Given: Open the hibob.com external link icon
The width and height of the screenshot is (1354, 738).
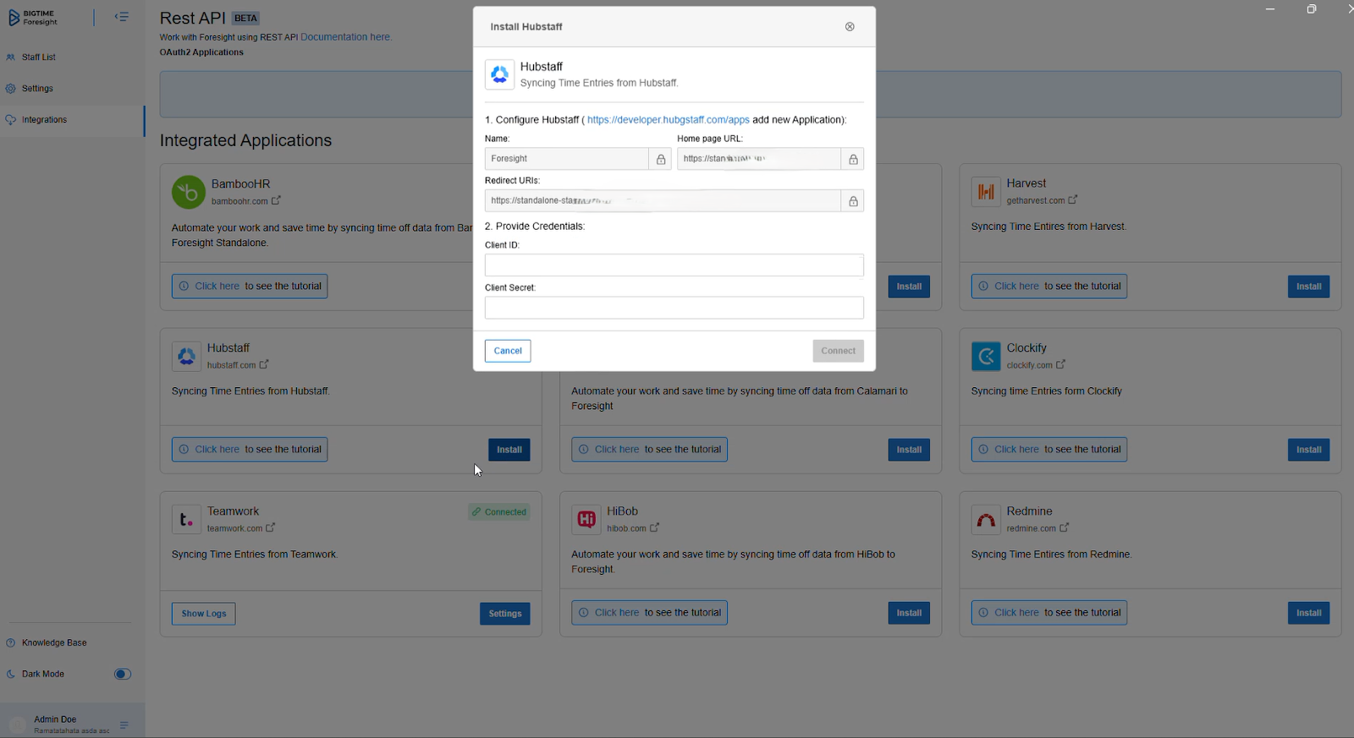Looking at the screenshot, I should 654,528.
